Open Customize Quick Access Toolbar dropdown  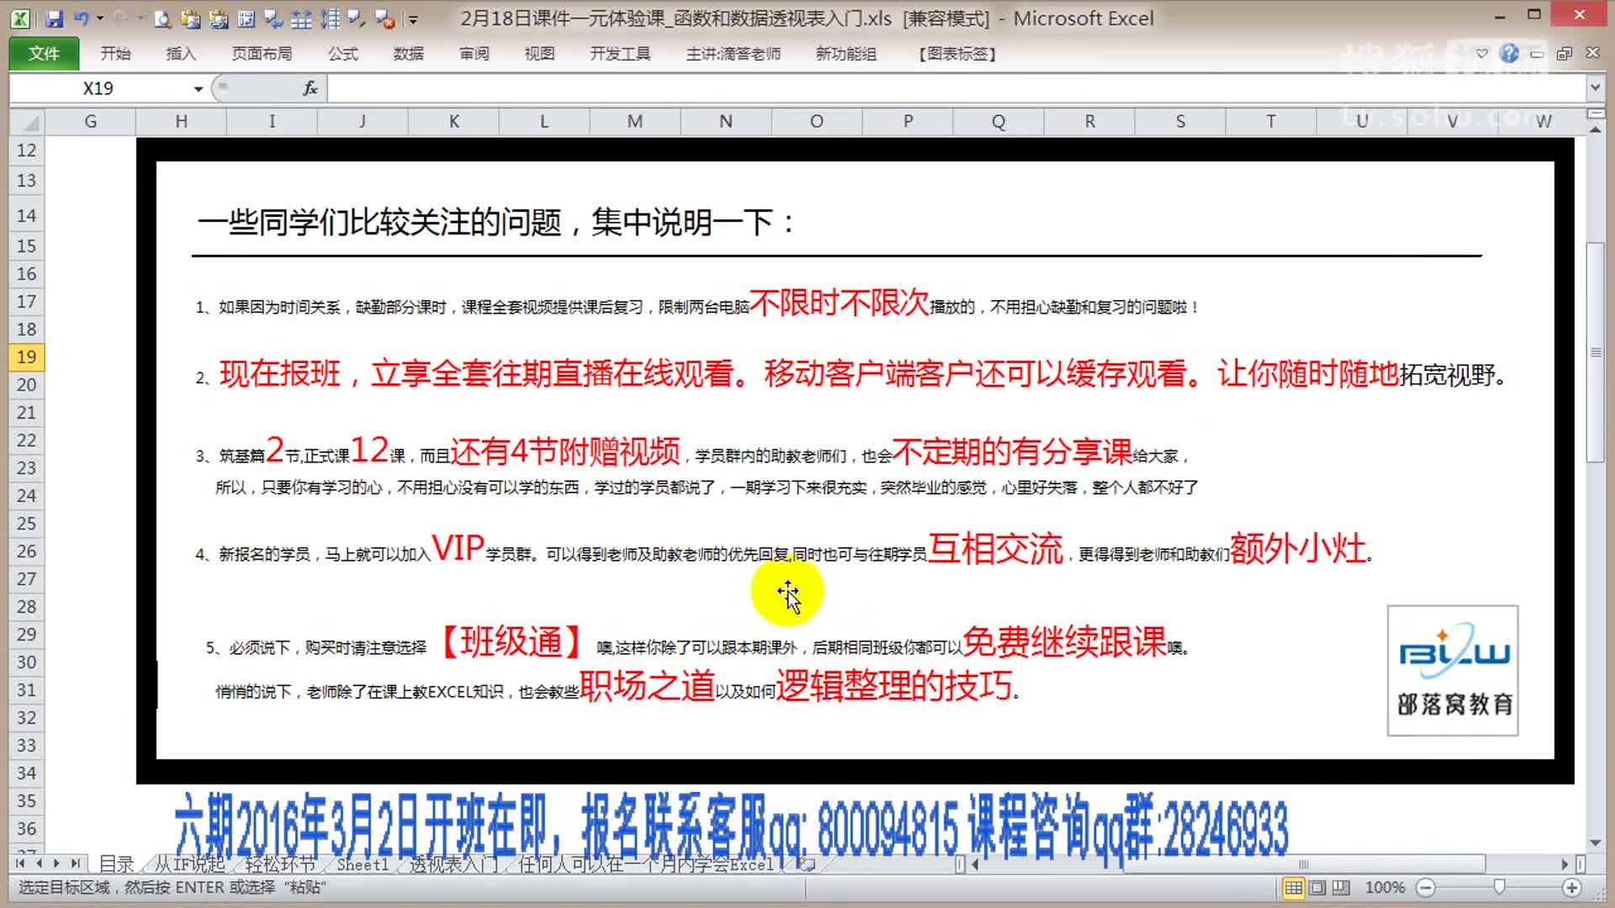coord(413,18)
